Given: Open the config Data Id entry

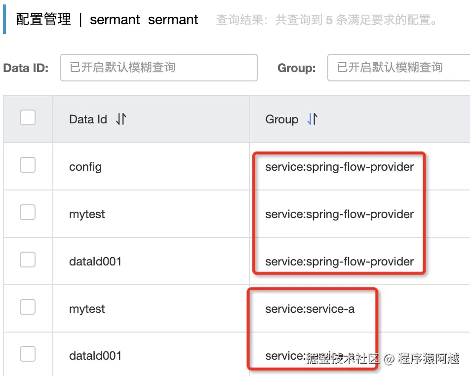Looking at the screenshot, I should pyautogui.click(x=85, y=167).
